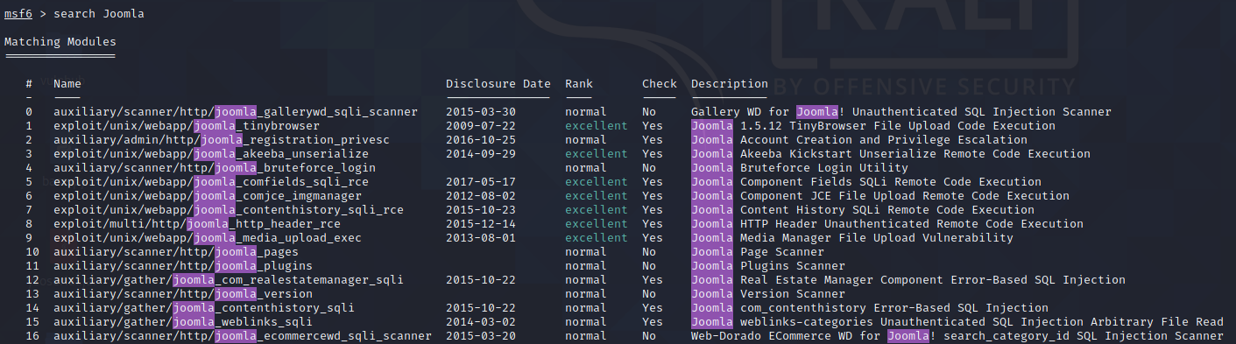The image size is (1236, 344).
Task: Click the disclosure date 2014-09-29
Action: [481, 154]
